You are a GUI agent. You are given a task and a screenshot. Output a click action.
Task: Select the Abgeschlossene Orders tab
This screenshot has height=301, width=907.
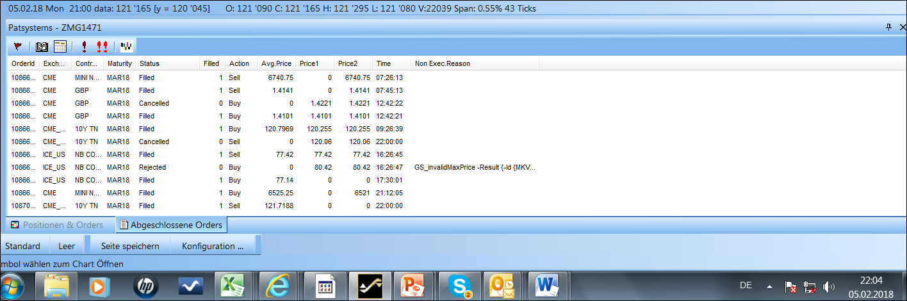pos(171,225)
